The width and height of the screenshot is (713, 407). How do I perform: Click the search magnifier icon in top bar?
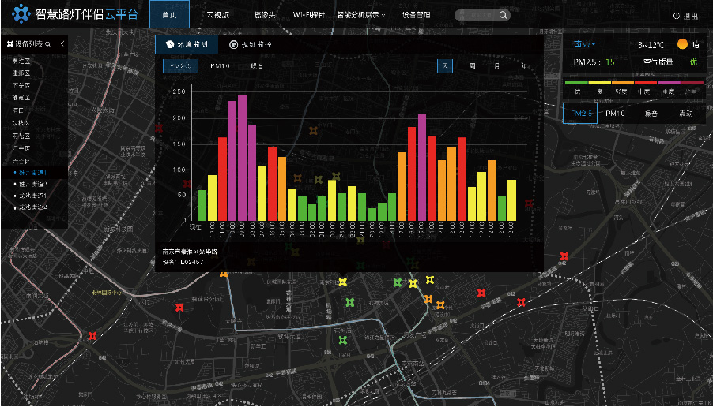tap(503, 15)
